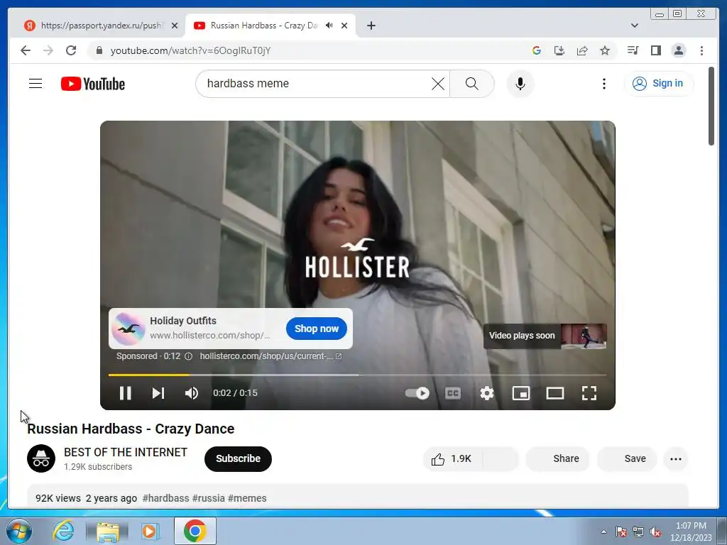Open Windows Media Player taskbar icon
Viewport: 727px width, 545px height.
[151, 531]
